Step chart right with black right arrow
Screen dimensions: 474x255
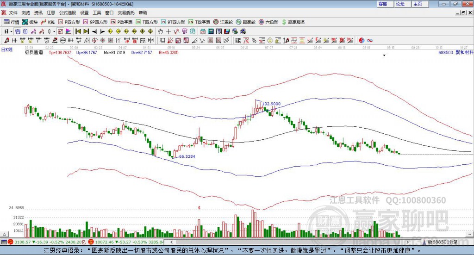[x=102, y=31]
